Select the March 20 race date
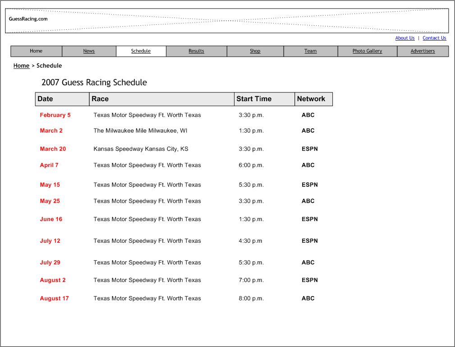Image resolution: width=455 pixels, height=347 pixels. pos(53,149)
